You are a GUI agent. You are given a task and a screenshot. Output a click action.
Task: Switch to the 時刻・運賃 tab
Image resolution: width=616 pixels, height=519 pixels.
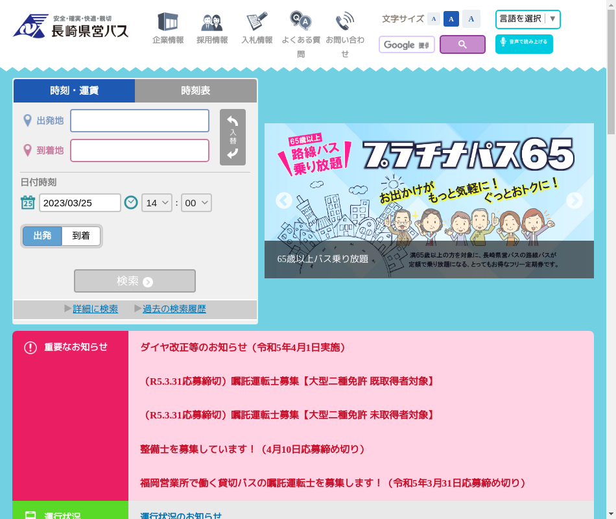point(74,91)
